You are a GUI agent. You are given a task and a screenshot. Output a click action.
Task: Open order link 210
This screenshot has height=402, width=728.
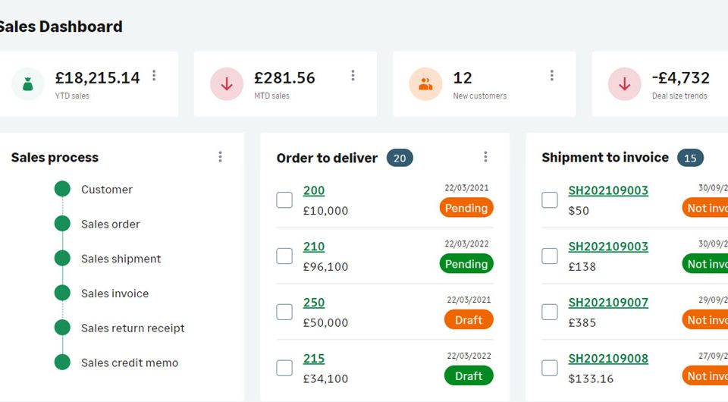[x=314, y=247]
